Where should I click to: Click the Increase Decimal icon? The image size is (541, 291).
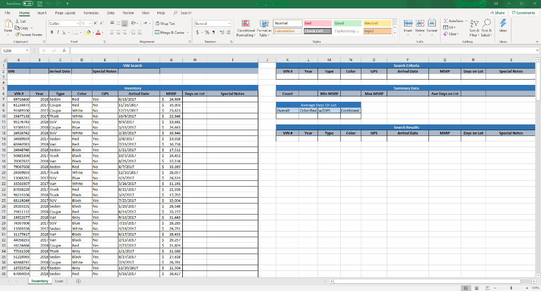tap(221, 32)
